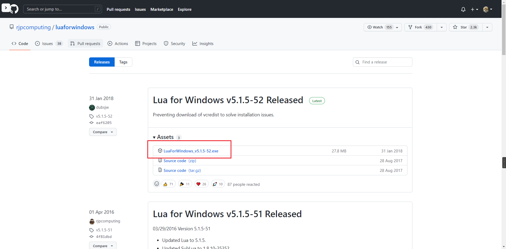
Task: Download Source code (tar.gz)
Action: [182, 170]
